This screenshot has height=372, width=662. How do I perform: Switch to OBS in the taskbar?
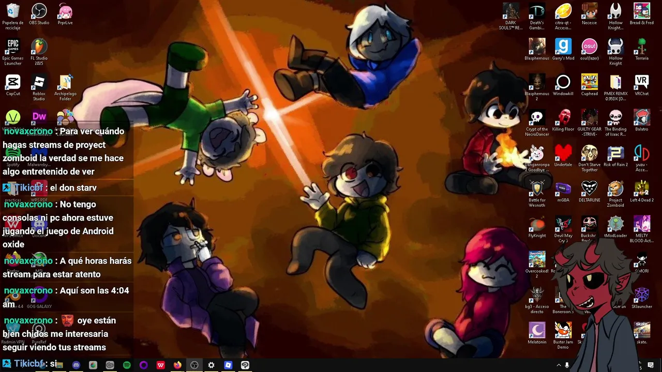click(x=194, y=365)
